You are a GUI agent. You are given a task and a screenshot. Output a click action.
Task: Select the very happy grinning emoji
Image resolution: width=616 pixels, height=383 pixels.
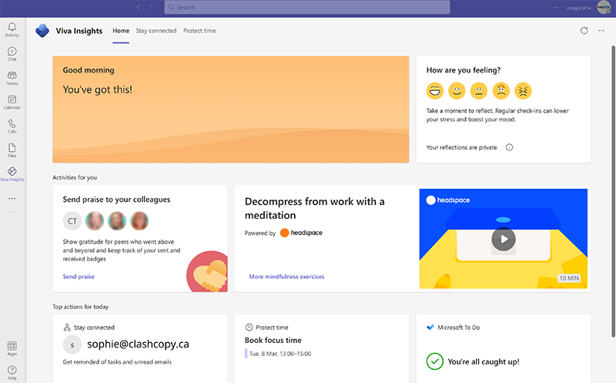(x=434, y=91)
